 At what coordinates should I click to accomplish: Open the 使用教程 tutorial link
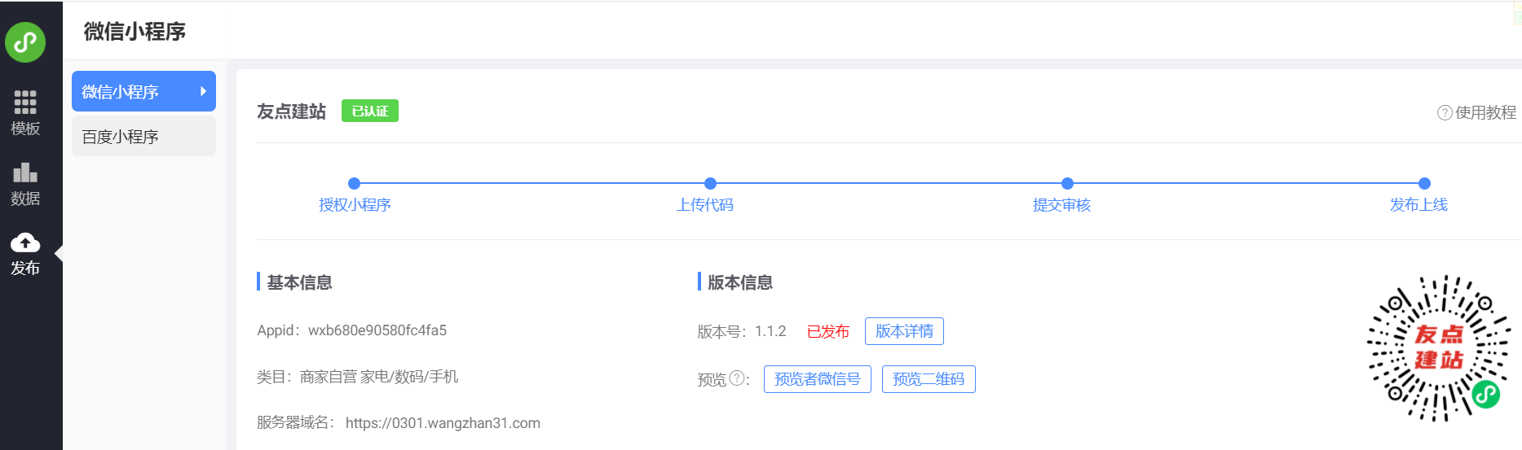click(1485, 112)
